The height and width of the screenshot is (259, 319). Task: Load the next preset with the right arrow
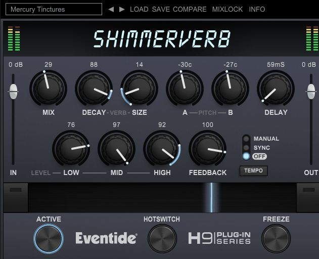[x=122, y=10]
